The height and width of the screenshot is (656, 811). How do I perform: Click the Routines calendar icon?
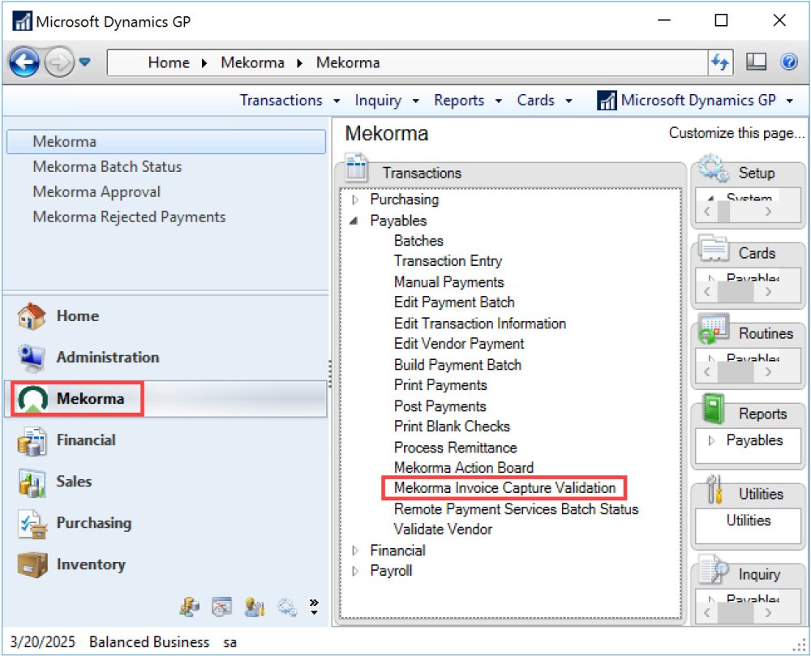714,328
